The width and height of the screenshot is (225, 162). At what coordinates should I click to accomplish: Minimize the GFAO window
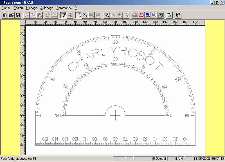213,3
